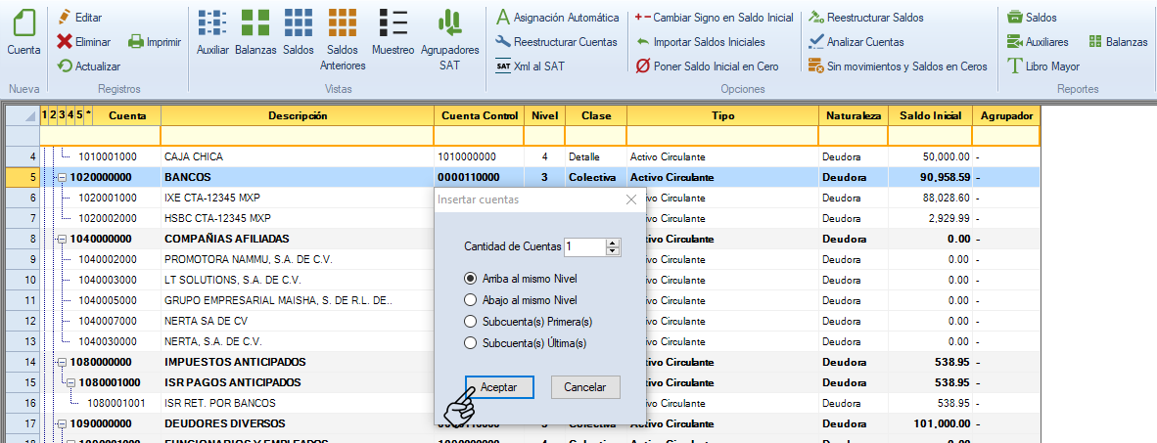Click Libro Mayor report icon

point(1015,66)
